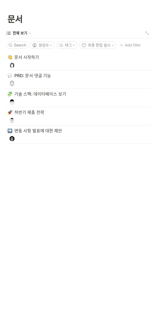Open the 생성자 filter dropdown
Viewport: 157px width, 315px height.
click(42, 45)
